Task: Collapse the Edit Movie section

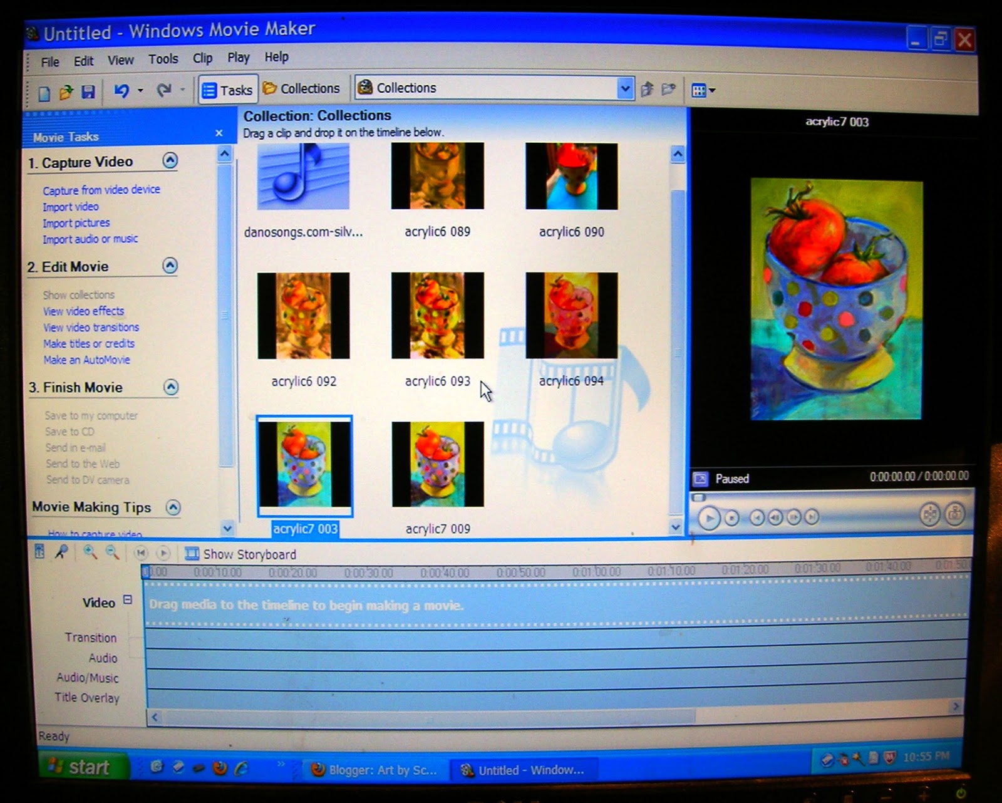Action: click(170, 266)
